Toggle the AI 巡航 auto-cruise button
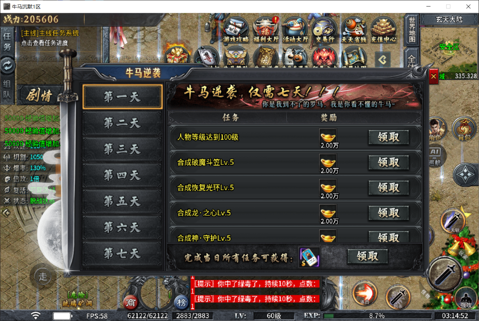Image resolution: width=479 pixels, height=321 pixels. 435,157
